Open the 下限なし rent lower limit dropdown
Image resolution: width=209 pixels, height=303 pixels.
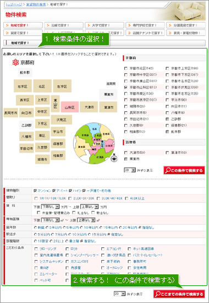(x=51, y=207)
